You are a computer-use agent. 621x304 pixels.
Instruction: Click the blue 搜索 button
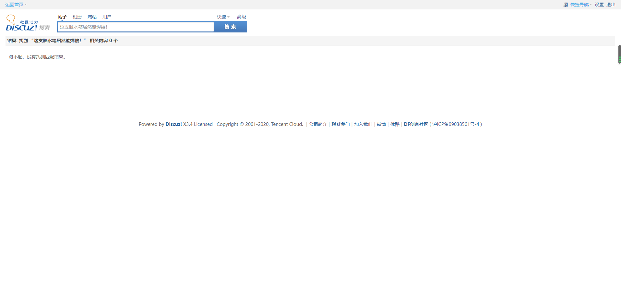coord(231,27)
